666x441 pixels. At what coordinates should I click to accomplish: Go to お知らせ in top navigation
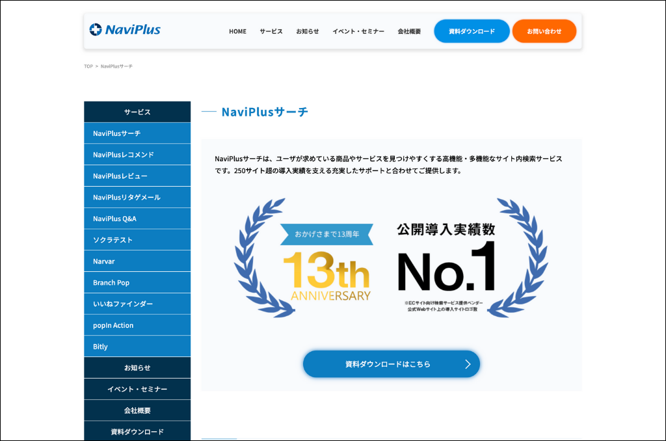(x=308, y=31)
